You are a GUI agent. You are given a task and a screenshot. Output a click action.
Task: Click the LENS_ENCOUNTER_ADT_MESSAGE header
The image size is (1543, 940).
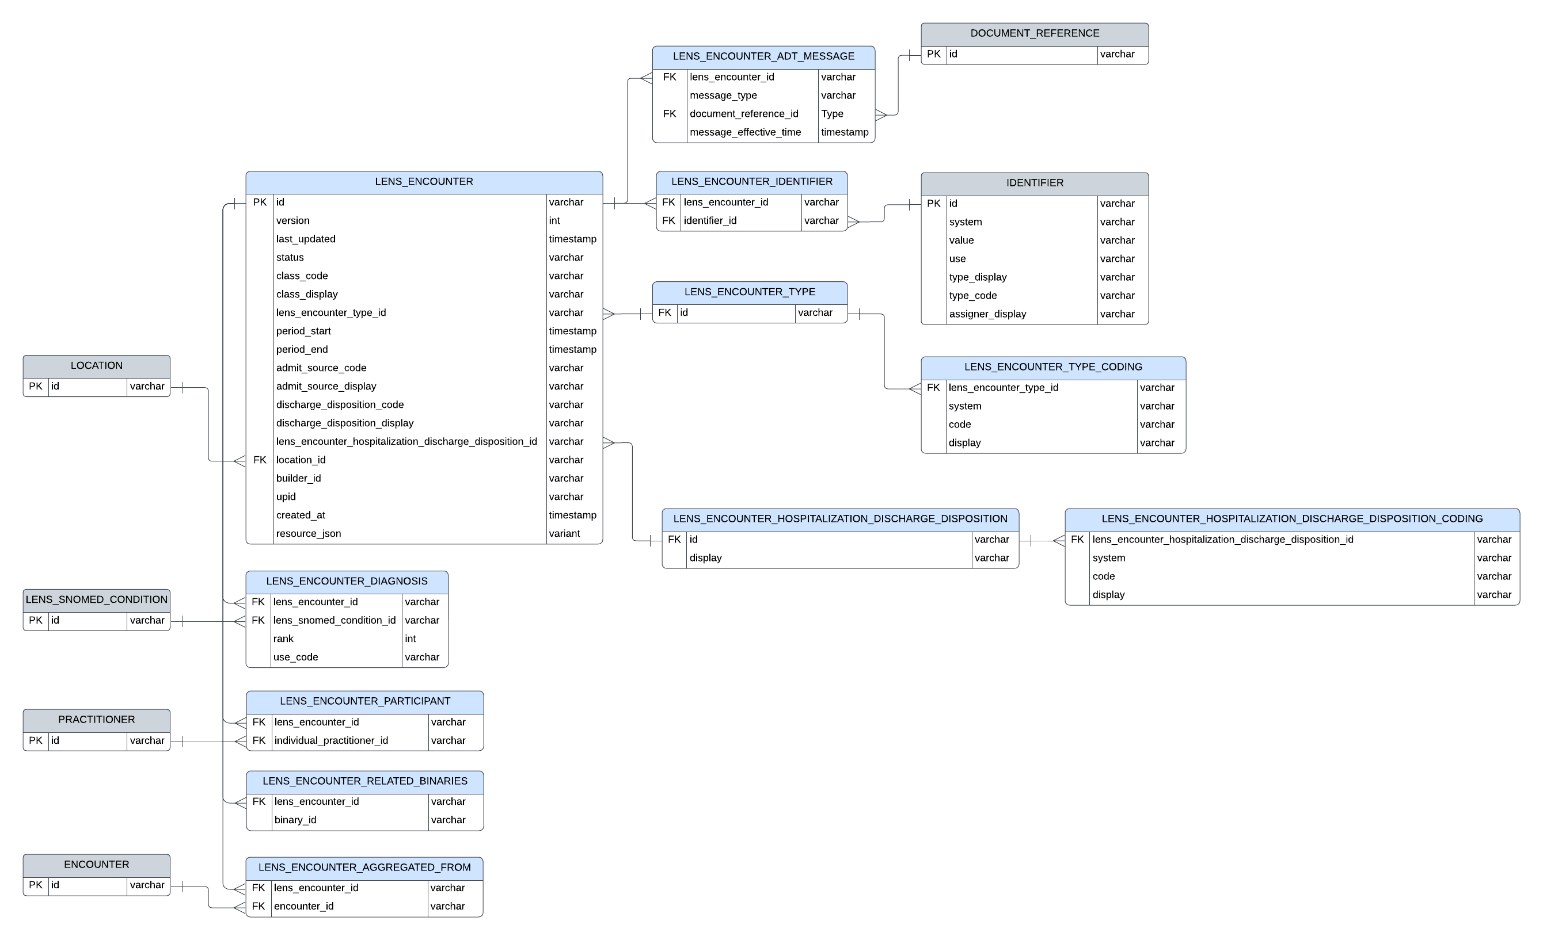[x=763, y=57]
